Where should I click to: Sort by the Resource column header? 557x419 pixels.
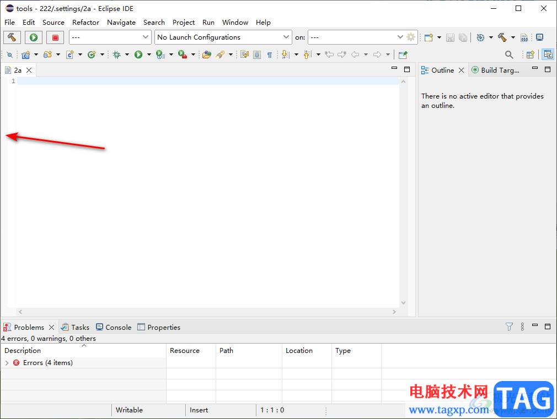pos(191,351)
